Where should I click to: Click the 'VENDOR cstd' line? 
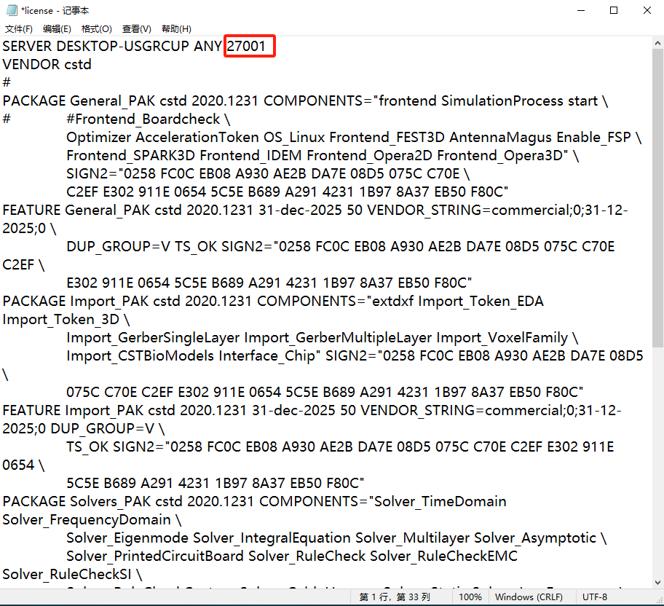click(x=47, y=64)
